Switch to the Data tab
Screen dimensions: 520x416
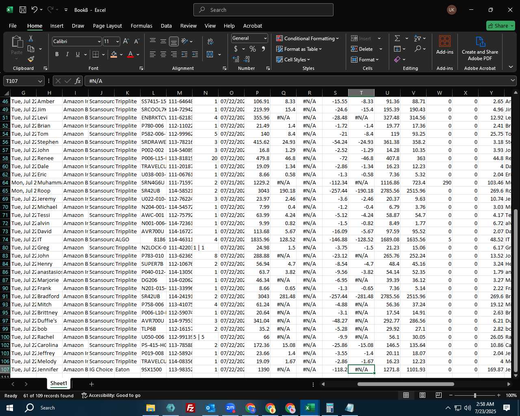(166, 26)
